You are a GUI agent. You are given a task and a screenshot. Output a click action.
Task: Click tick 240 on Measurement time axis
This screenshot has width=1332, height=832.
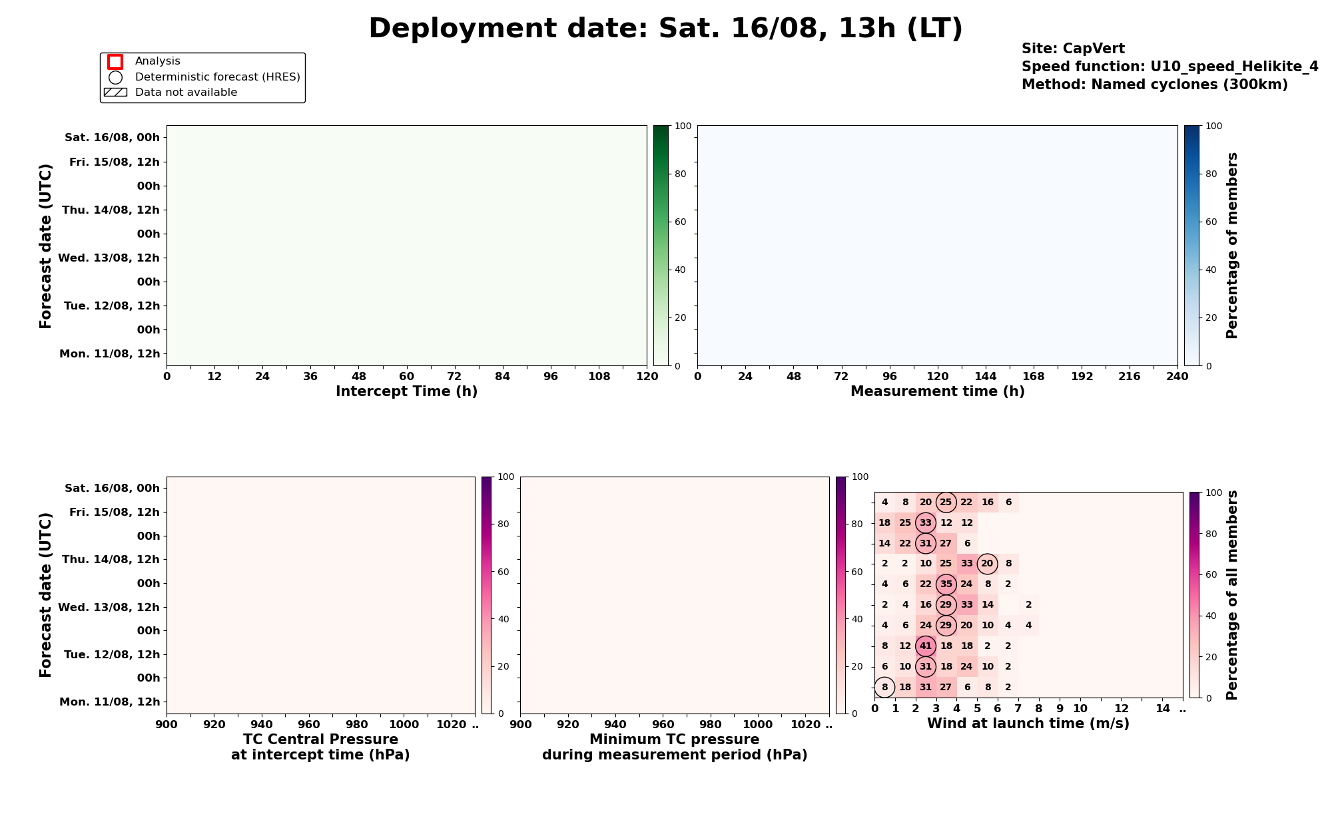[1177, 377]
